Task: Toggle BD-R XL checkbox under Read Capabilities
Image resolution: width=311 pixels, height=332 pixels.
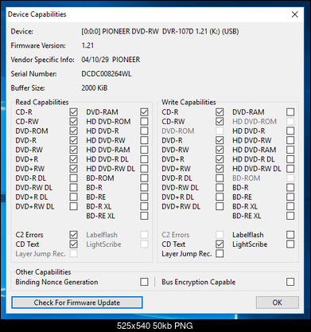Action: click(144, 206)
